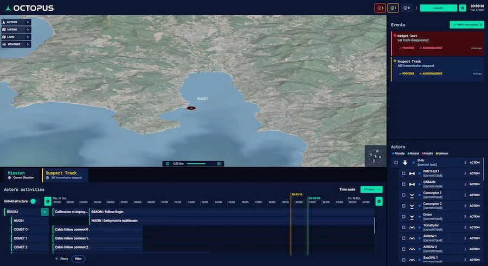Open settings gear next to Layouts

coord(463,8)
